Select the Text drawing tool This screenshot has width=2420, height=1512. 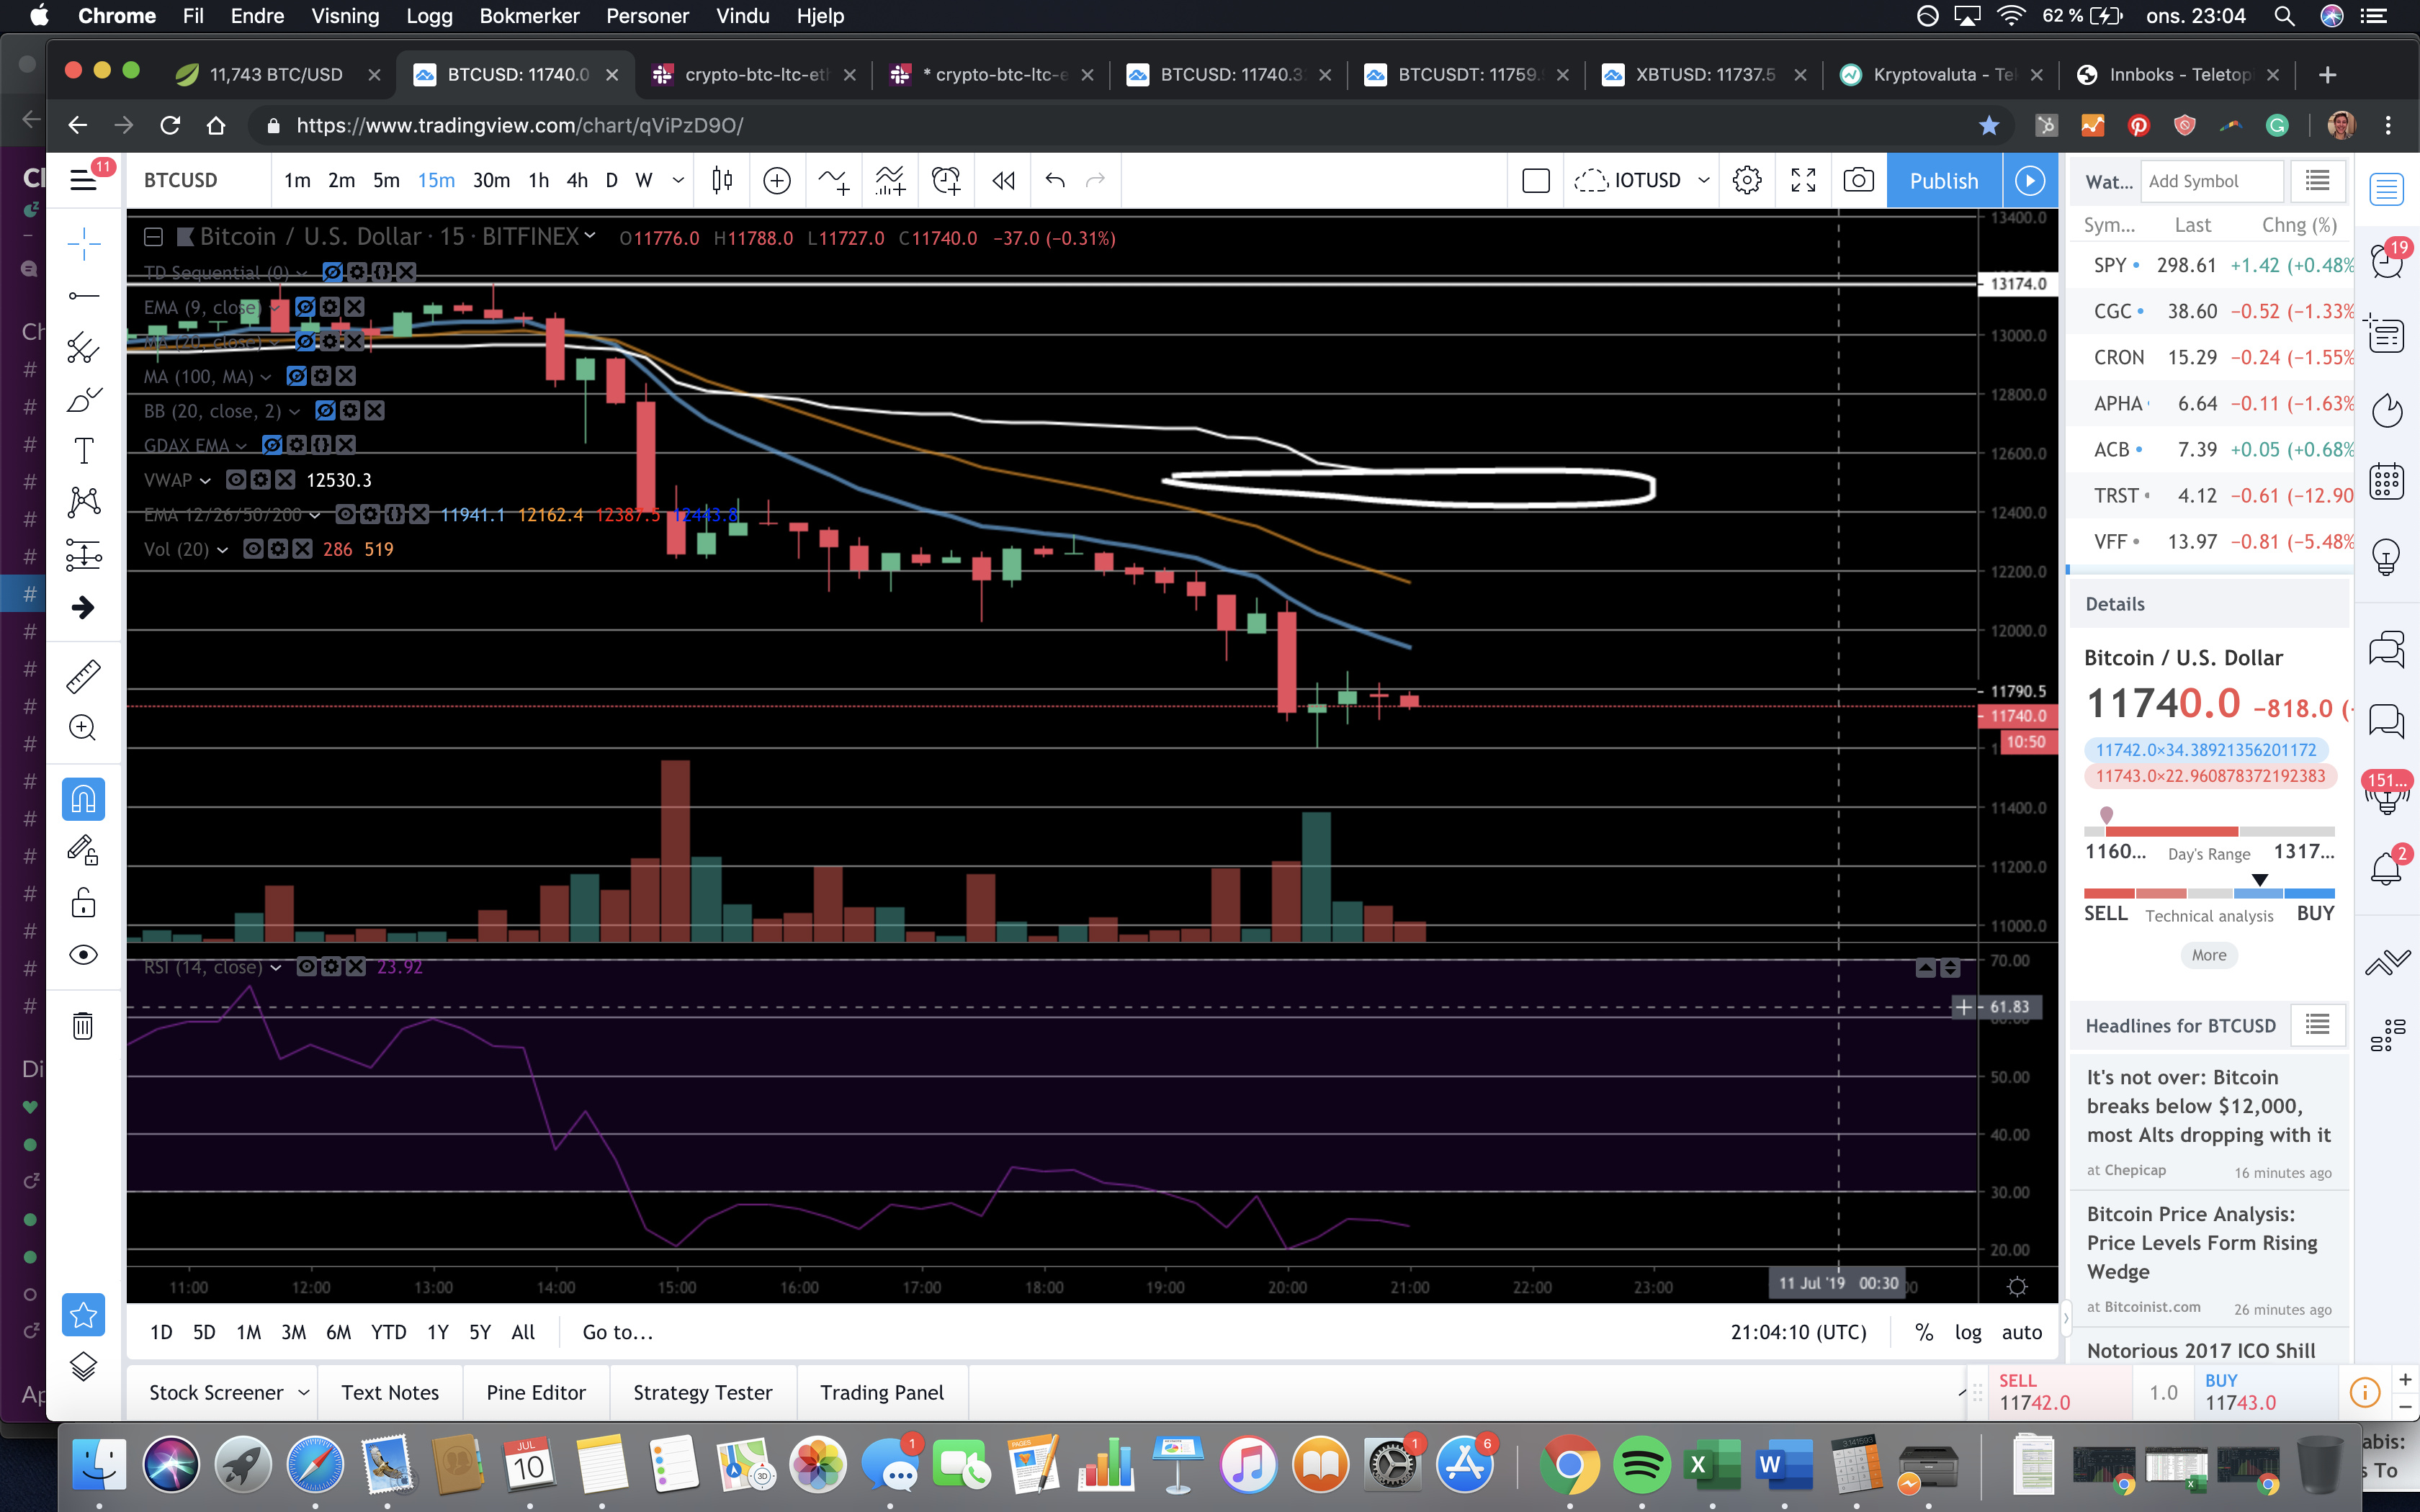tap(84, 451)
